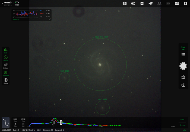Open the Live mode selector
The height and width of the screenshot is (132, 190).
pyautogui.click(x=183, y=48)
